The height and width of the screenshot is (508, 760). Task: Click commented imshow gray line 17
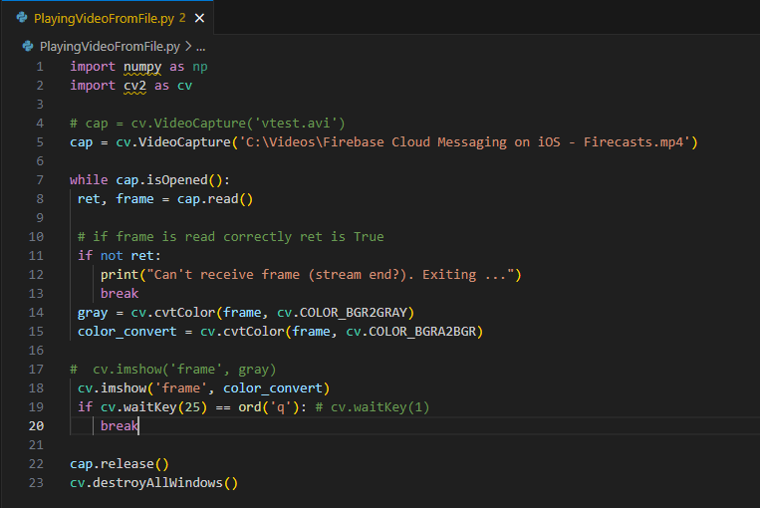pyautogui.click(x=173, y=370)
